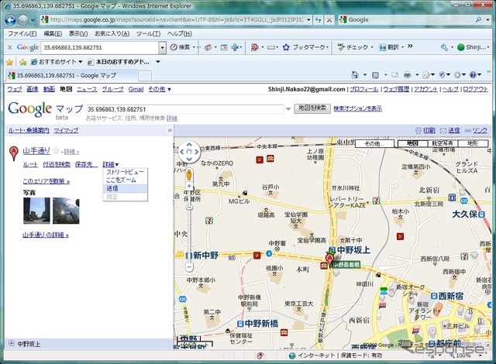Screen dimensions: 496x364
Task: Zoom in with the map plus button
Action: click(189, 186)
